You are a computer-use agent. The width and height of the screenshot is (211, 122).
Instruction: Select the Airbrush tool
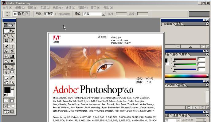(6, 46)
